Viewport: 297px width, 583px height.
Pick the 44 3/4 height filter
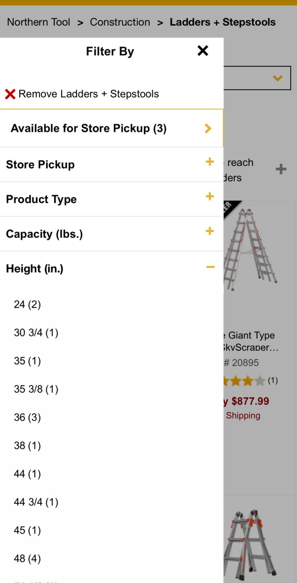point(36,502)
